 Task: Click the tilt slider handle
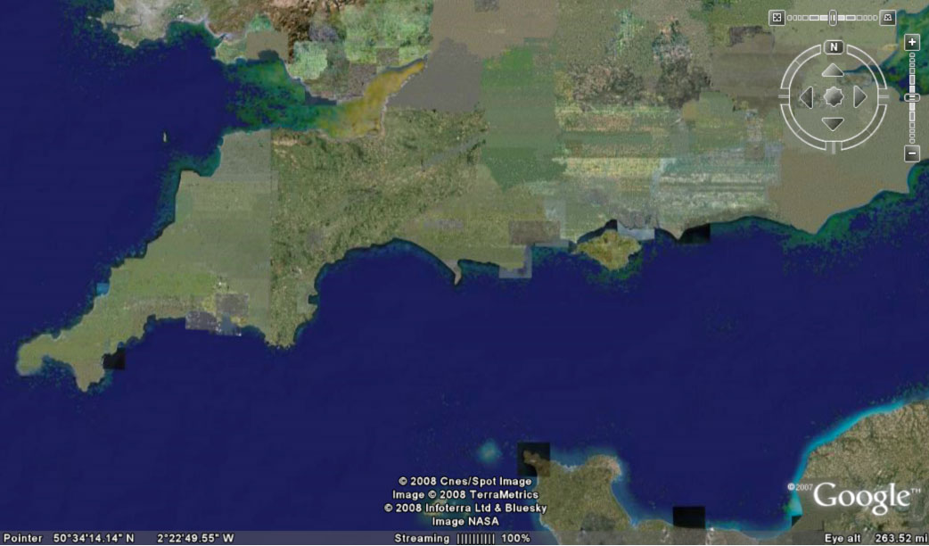(833, 18)
